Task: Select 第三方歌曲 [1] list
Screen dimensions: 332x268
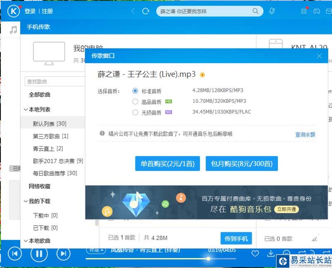Action: (x=51, y=136)
